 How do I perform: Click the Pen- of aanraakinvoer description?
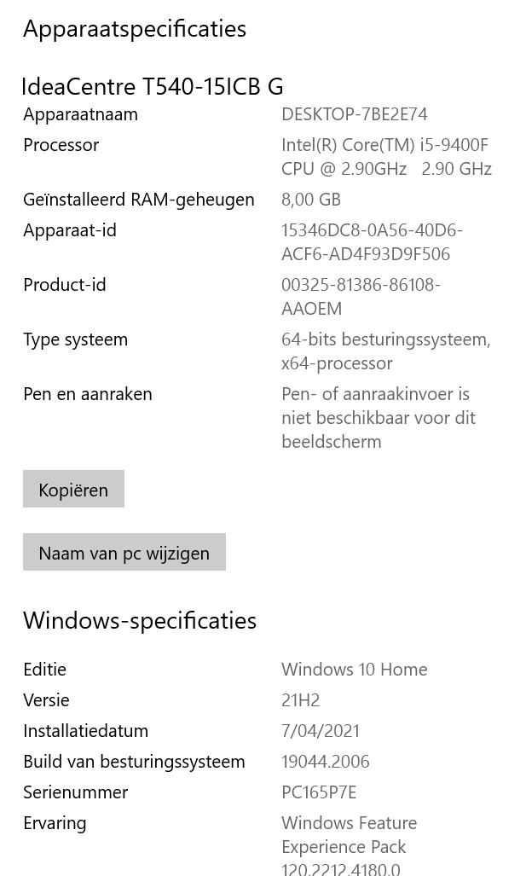click(378, 418)
